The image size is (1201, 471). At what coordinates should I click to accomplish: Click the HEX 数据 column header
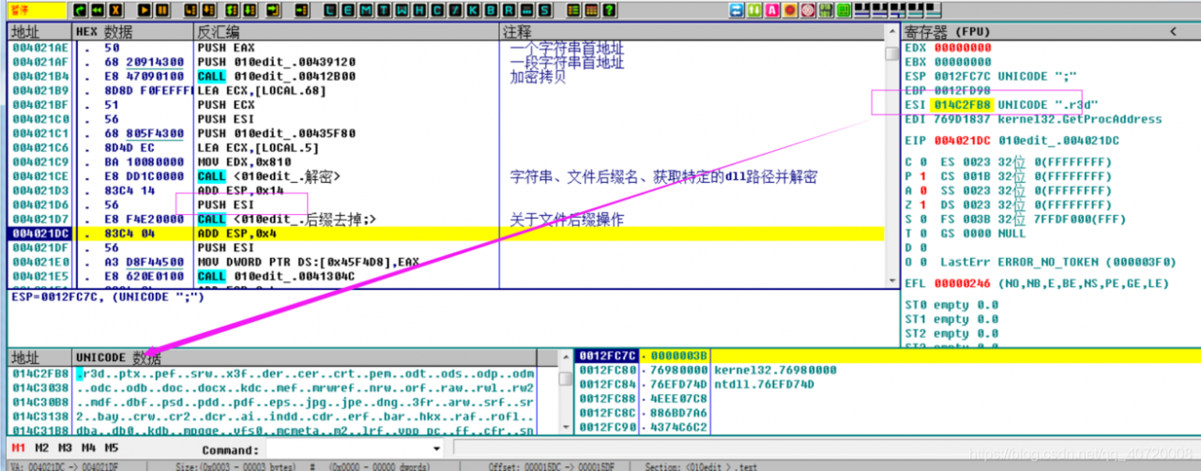point(104,31)
